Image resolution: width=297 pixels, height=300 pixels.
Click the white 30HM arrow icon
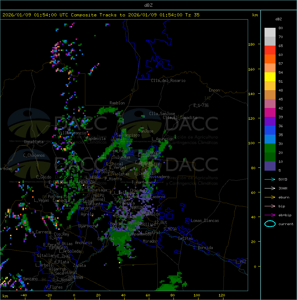(x=270, y=188)
